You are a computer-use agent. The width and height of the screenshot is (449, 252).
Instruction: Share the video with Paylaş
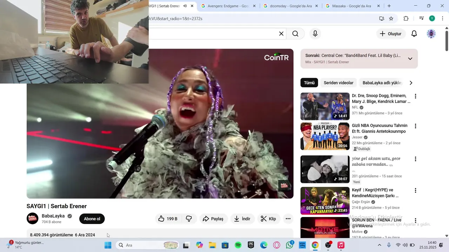point(213,219)
